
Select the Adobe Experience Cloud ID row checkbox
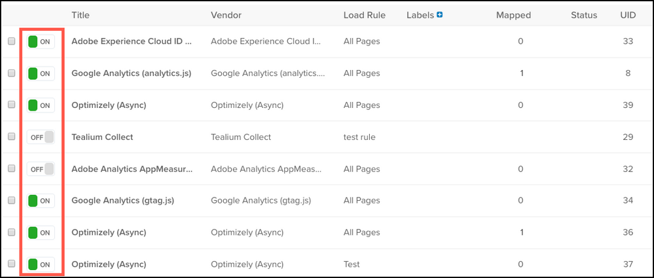click(11, 42)
